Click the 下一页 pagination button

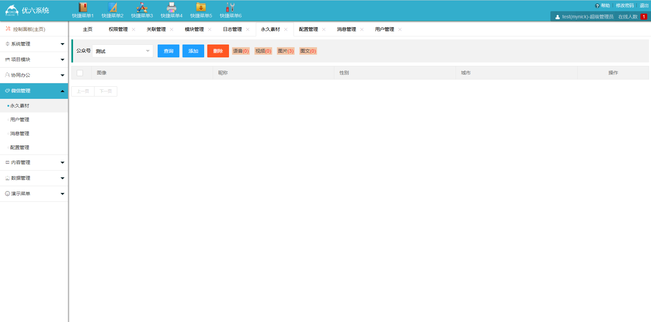[x=106, y=91]
